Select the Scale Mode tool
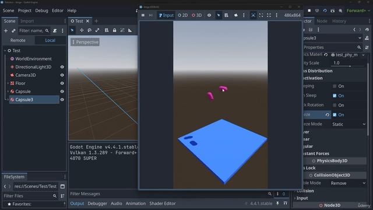Image resolution: width=373 pixels, height=210 pixels. pyautogui.click(x=97, y=30)
